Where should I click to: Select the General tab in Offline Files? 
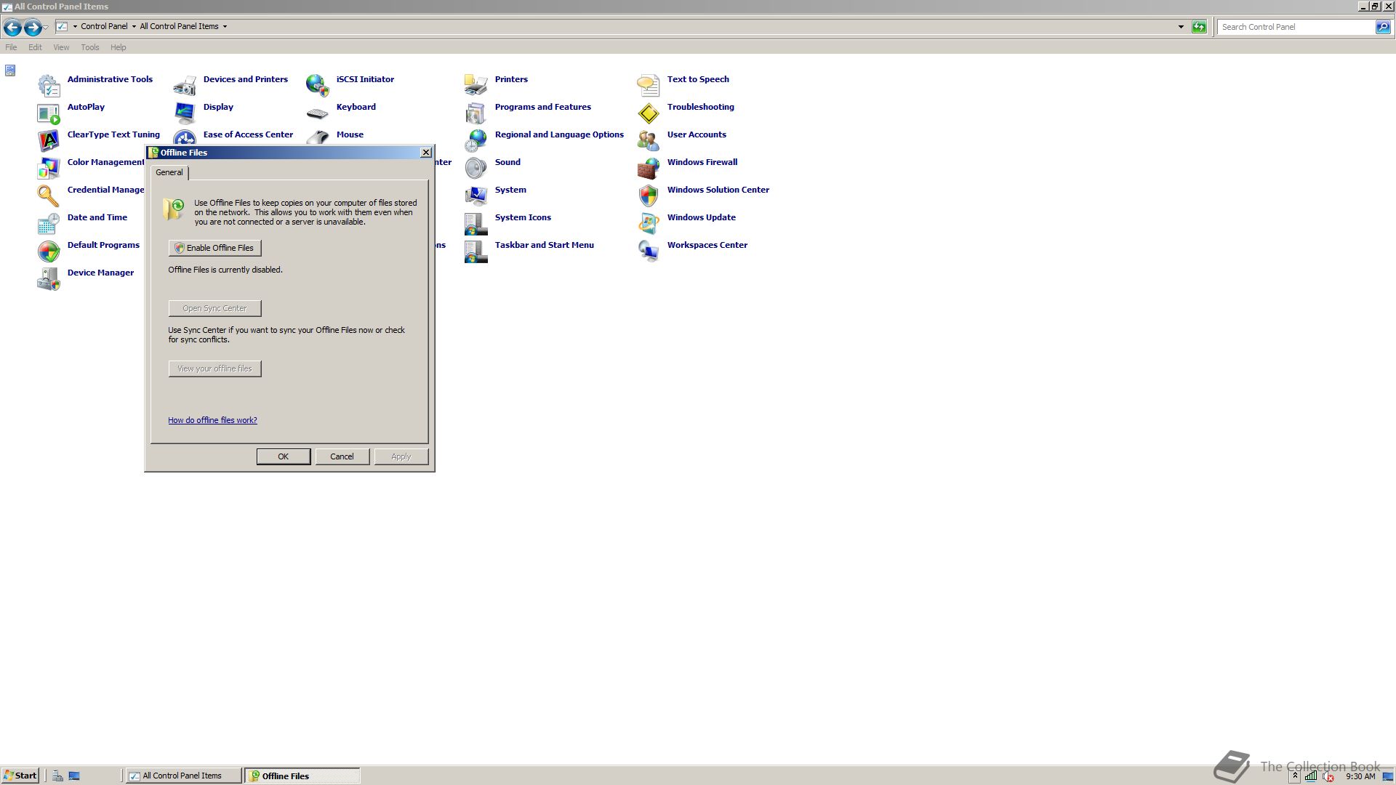pyautogui.click(x=169, y=173)
